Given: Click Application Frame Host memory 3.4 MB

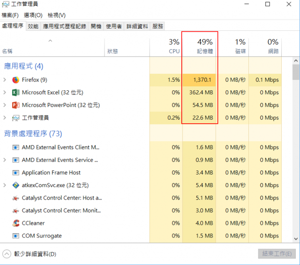Looking at the screenshot, I should 204,172.
